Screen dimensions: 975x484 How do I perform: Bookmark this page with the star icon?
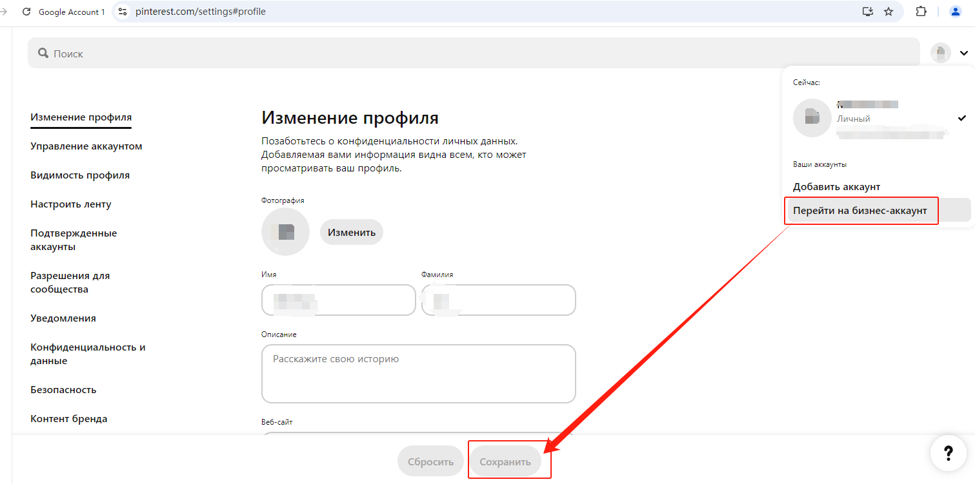click(889, 12)
